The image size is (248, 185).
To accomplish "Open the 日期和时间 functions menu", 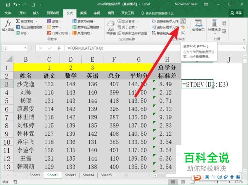I will 58,33.
